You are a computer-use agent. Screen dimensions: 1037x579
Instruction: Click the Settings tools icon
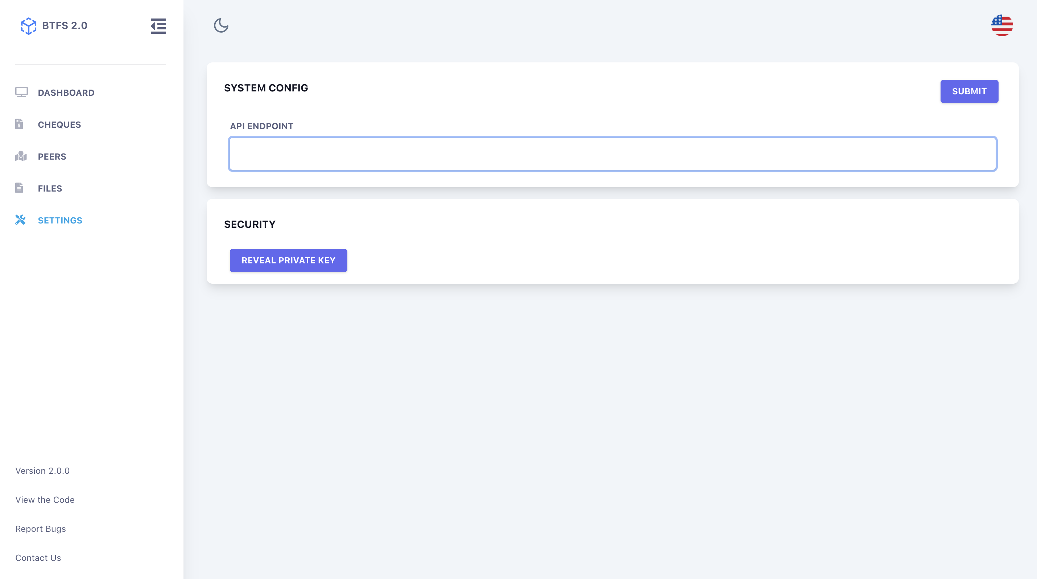(21, 220)
